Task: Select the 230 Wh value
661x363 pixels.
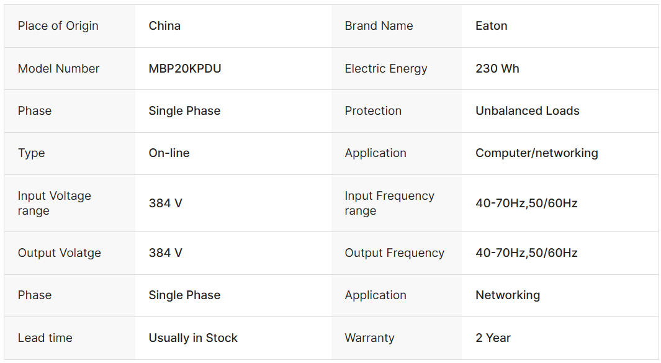Action: [497, 69]
